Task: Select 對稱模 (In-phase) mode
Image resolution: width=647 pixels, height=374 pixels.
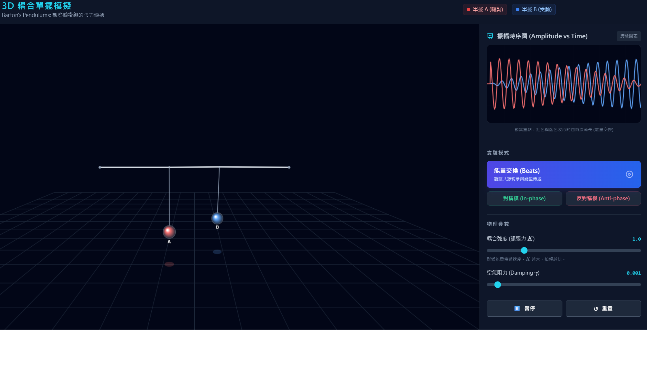Action: pyautogui.click(x=524, y=199)
